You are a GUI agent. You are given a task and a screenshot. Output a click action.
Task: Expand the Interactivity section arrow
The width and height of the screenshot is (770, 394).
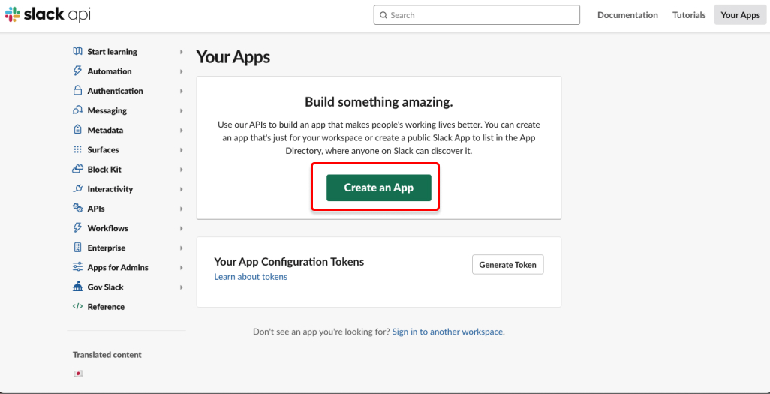coord(181,189)
